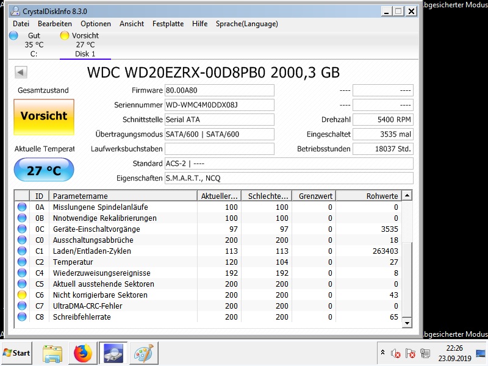Viewport: 488px width, 366px height.
Task: Click the network tray icon
Action: point(425,353)
